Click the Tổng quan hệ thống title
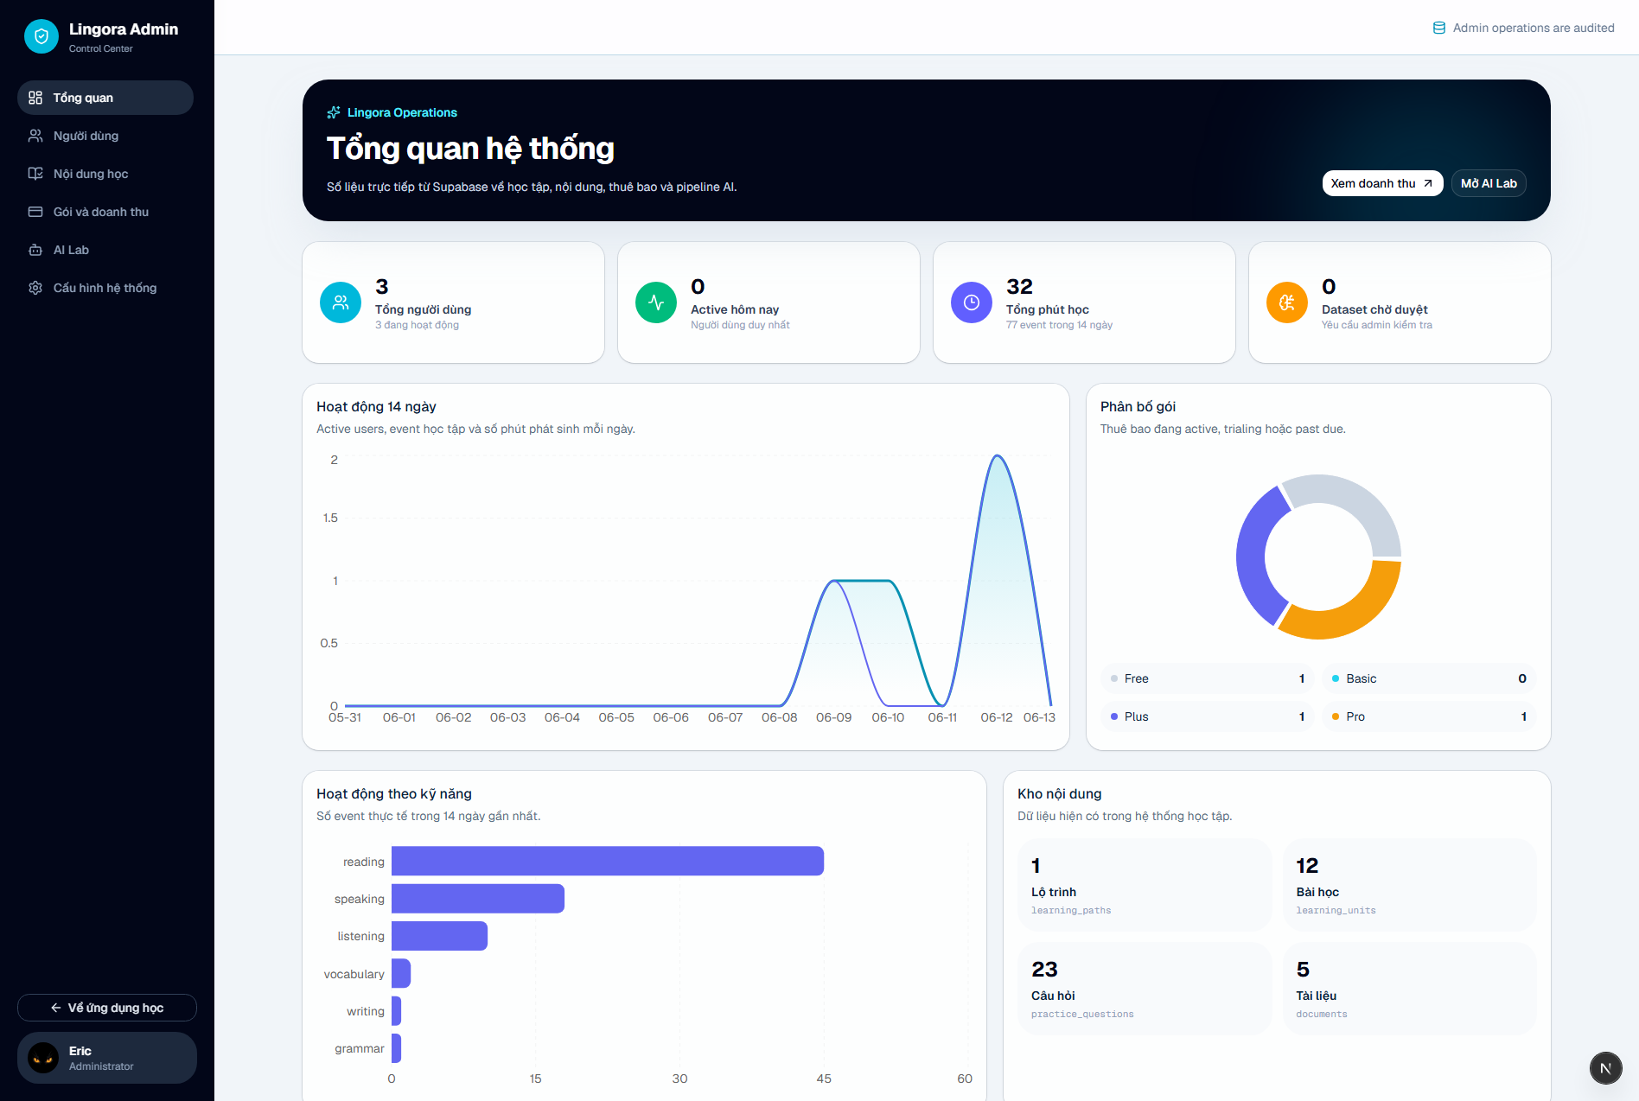The width and height of the screenshot is (1639, 1101). point(470,149)
